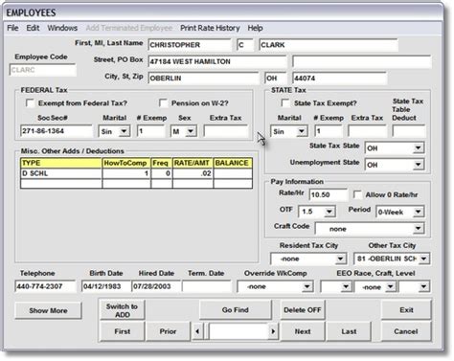
Task: Select the D SCHL deduction type cell
Action: (x=61, y=173)
